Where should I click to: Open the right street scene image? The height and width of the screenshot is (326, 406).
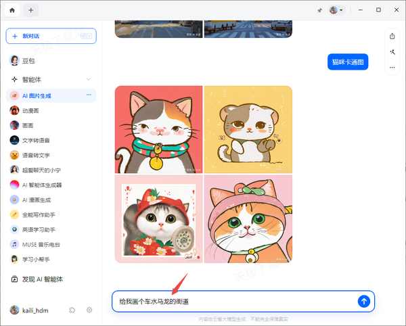[x=248, y=29]
